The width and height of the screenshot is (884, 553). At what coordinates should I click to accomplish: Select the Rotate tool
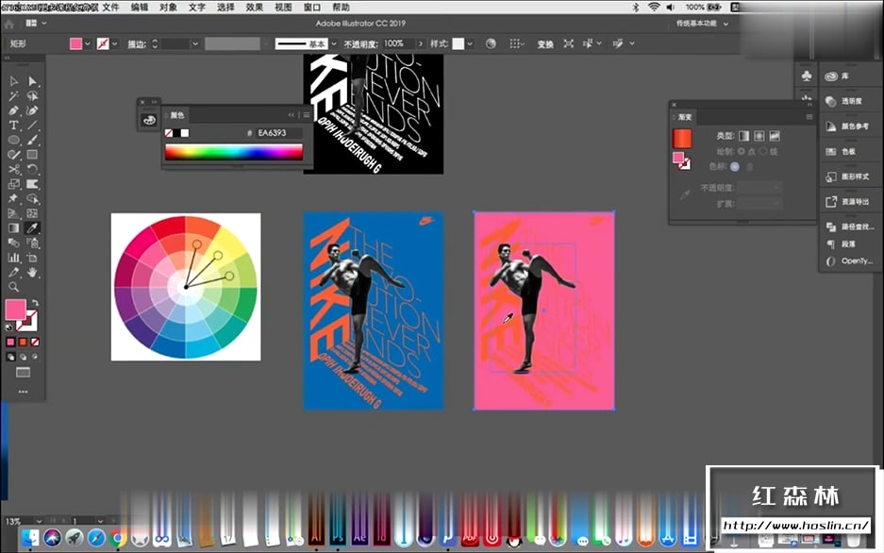32,169
